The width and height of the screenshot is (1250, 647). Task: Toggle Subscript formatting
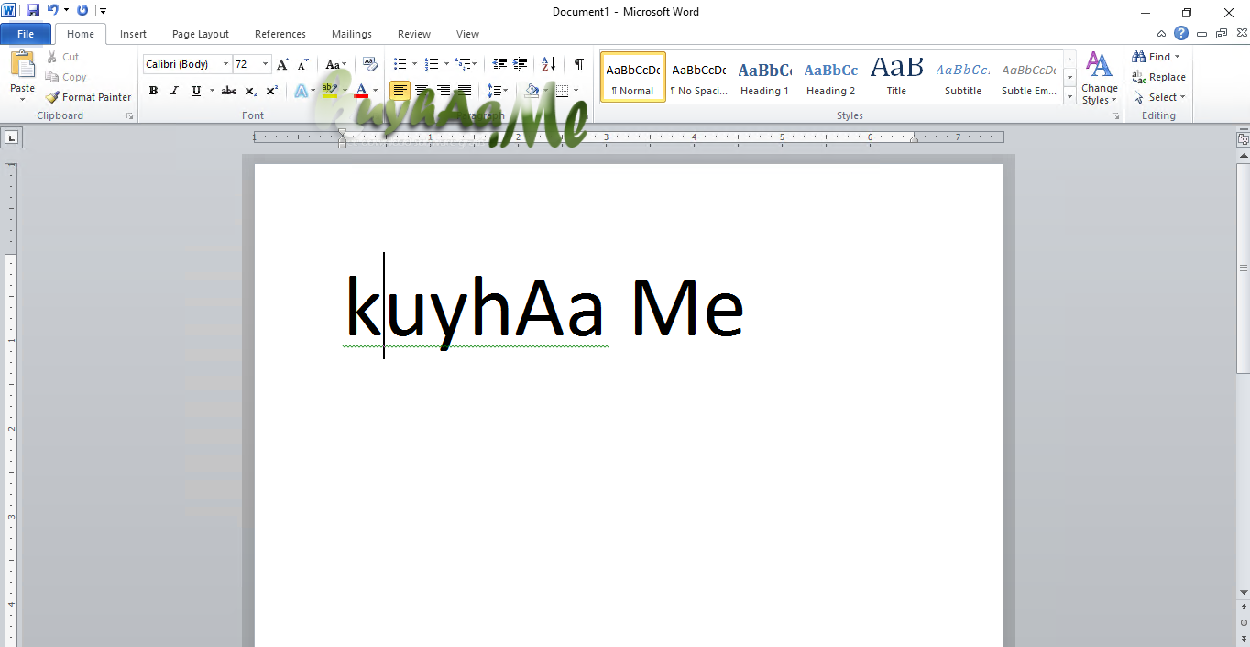coord(251,91)
